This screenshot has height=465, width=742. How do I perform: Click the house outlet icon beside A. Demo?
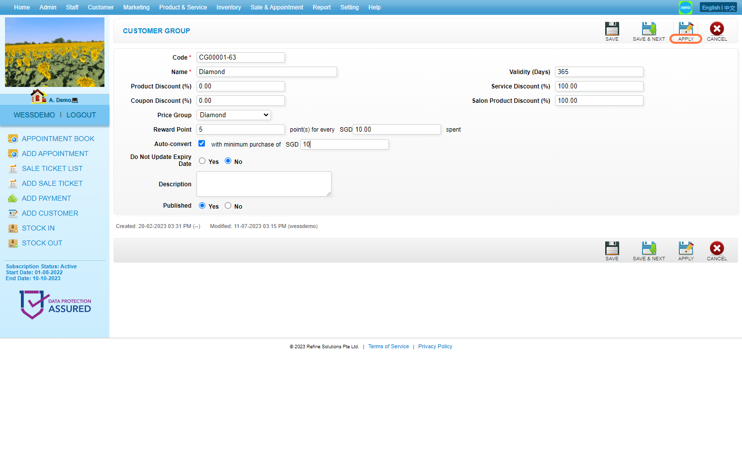click(x=38, y=96)
